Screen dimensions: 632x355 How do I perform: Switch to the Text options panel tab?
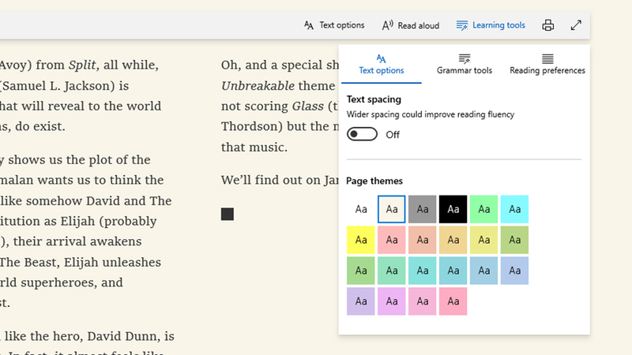click(382, 65)
